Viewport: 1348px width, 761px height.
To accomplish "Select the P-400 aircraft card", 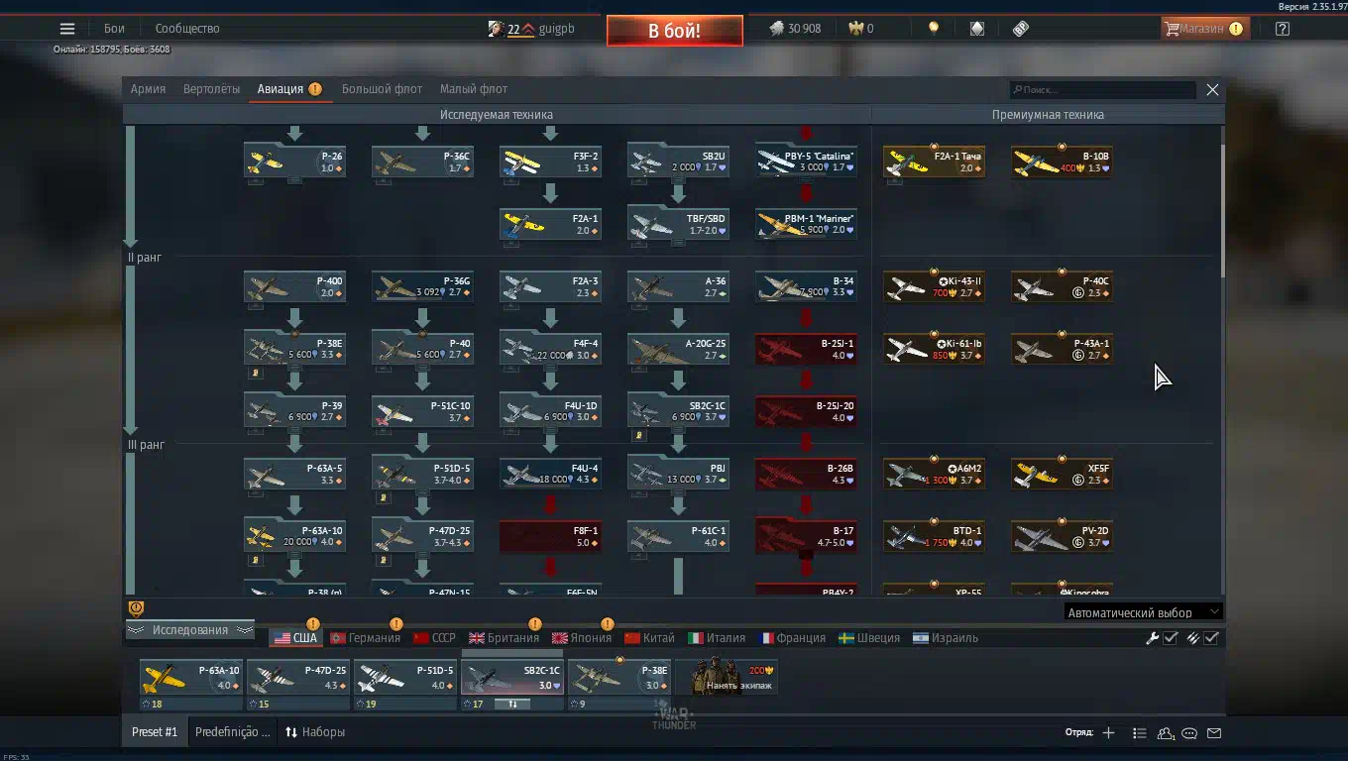I will point(294,286).
